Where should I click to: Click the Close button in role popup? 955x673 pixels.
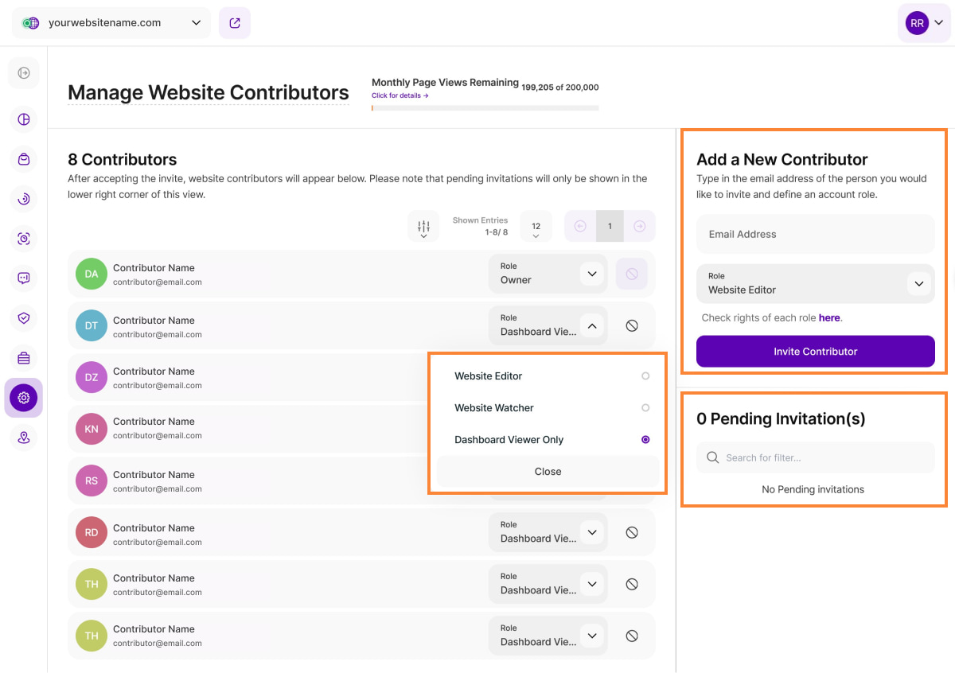[548, 472]
